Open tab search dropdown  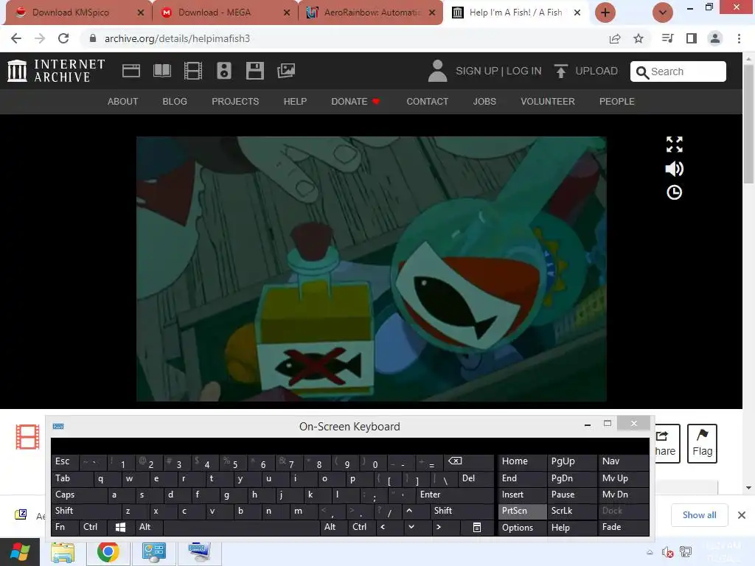663,13
